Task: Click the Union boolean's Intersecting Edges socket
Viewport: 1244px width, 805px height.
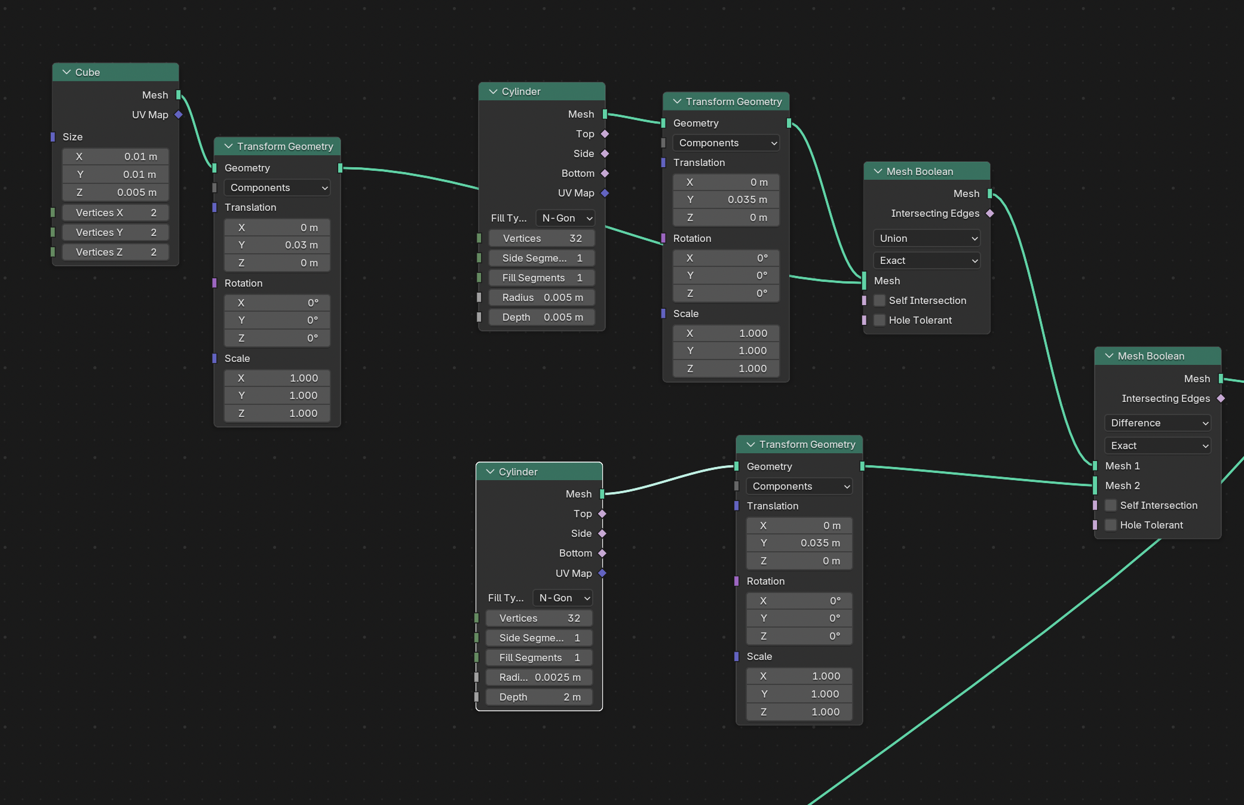Action: [990, 213]
